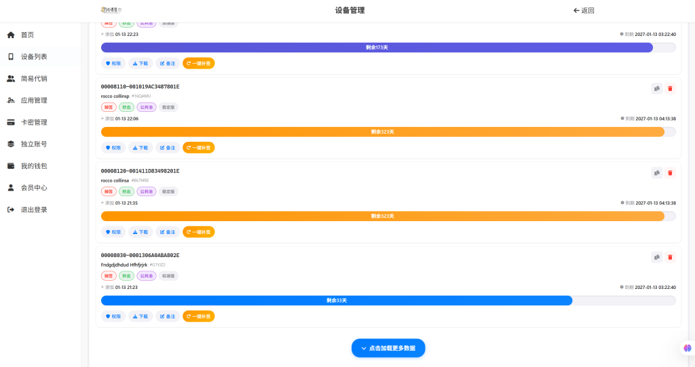Viewport: 695px width, 367px height.
Task: Edit 备注 for rocco collinsa
Action: (168, 232)
